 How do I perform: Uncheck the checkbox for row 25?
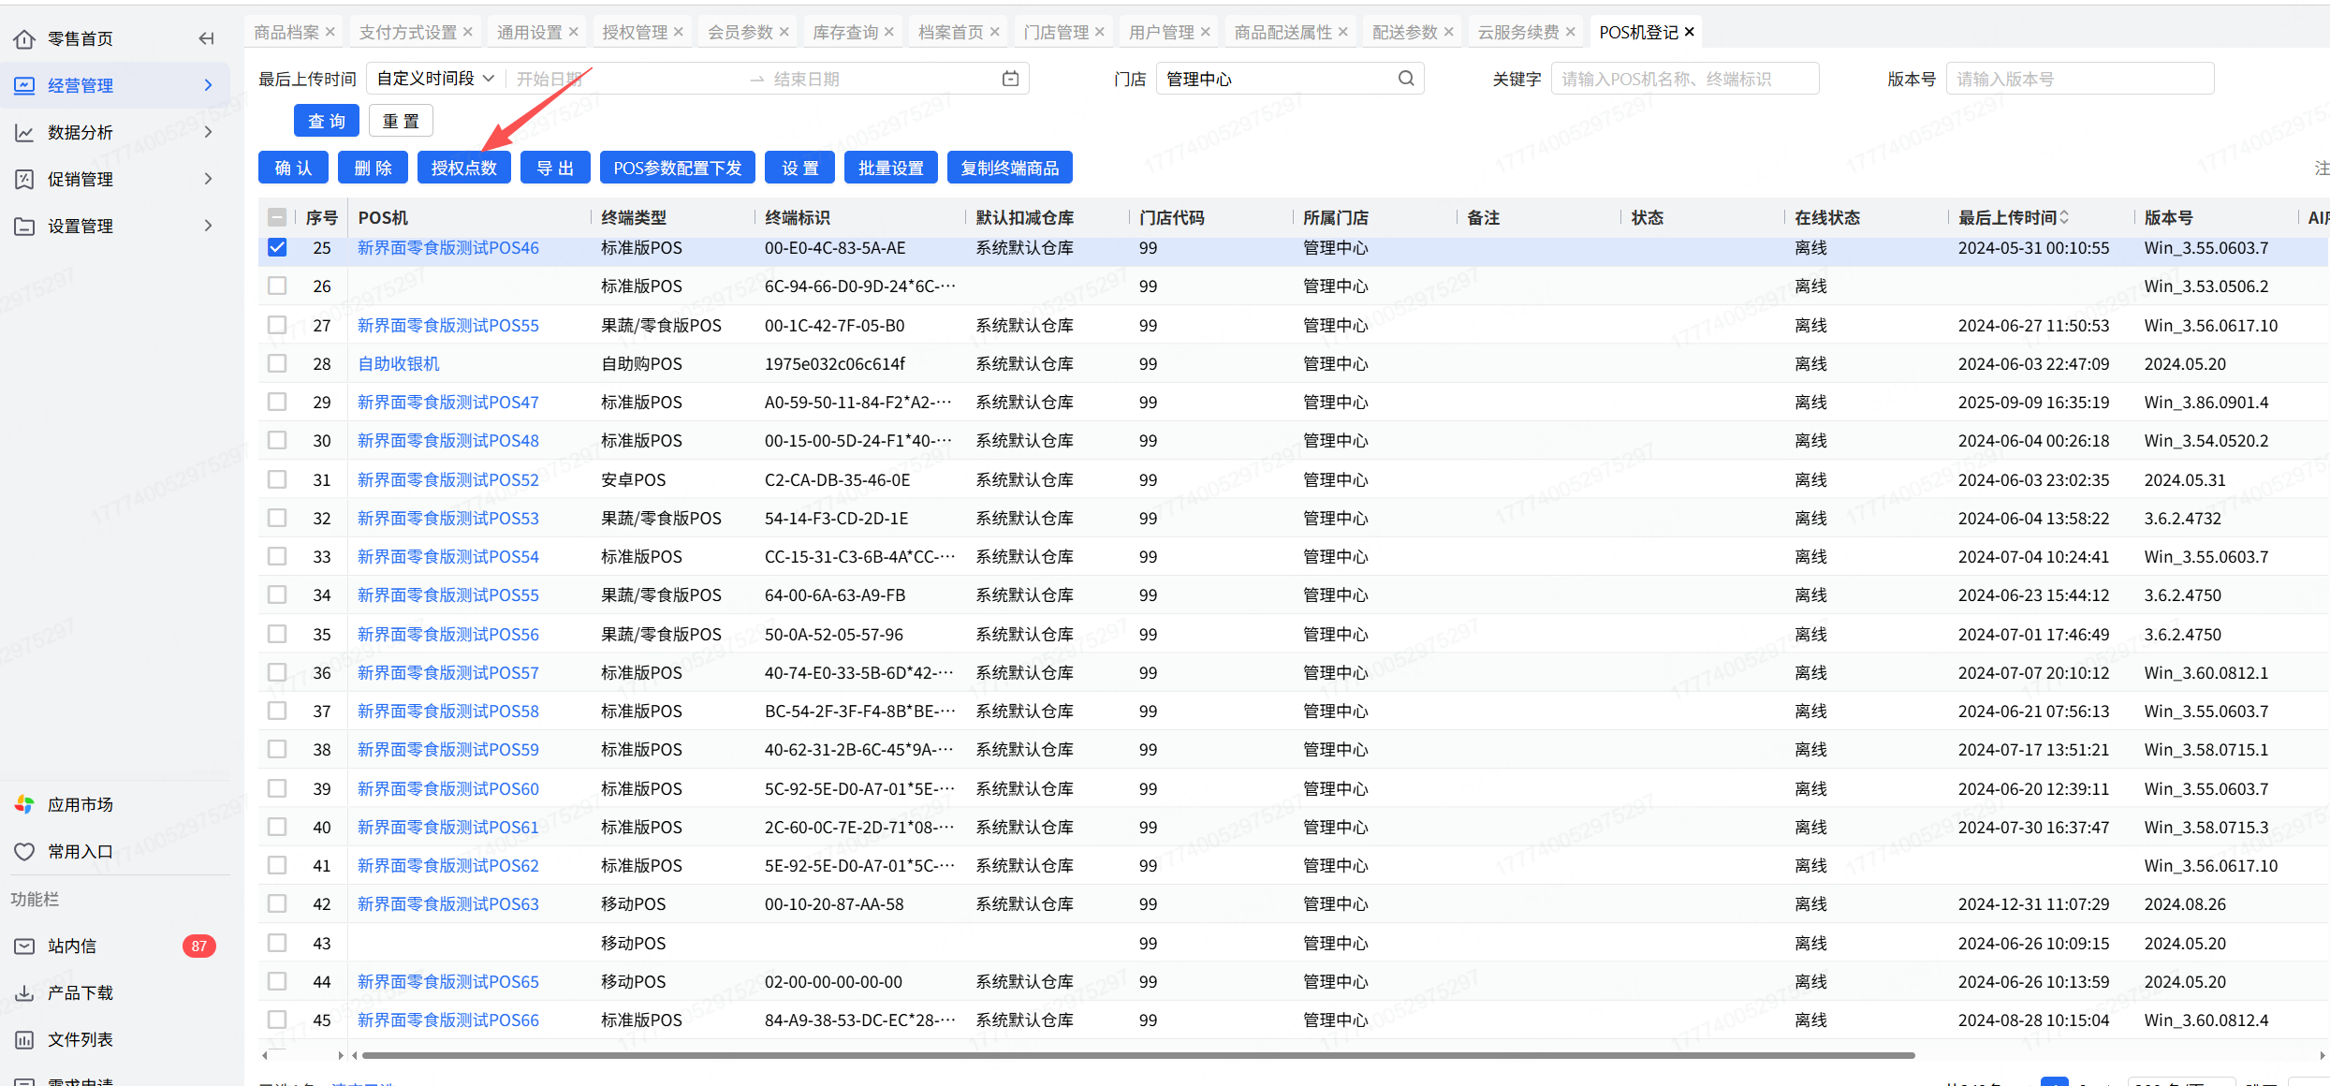tap(277, 247)
